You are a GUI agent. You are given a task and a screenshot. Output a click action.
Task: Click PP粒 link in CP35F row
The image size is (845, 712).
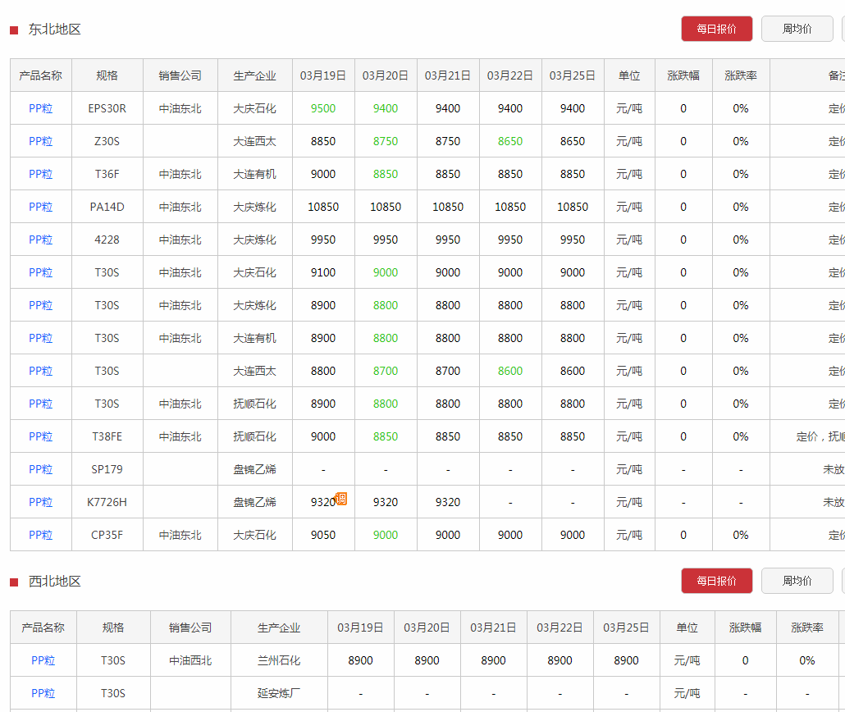pyautogui.click(x=41, y=535)
